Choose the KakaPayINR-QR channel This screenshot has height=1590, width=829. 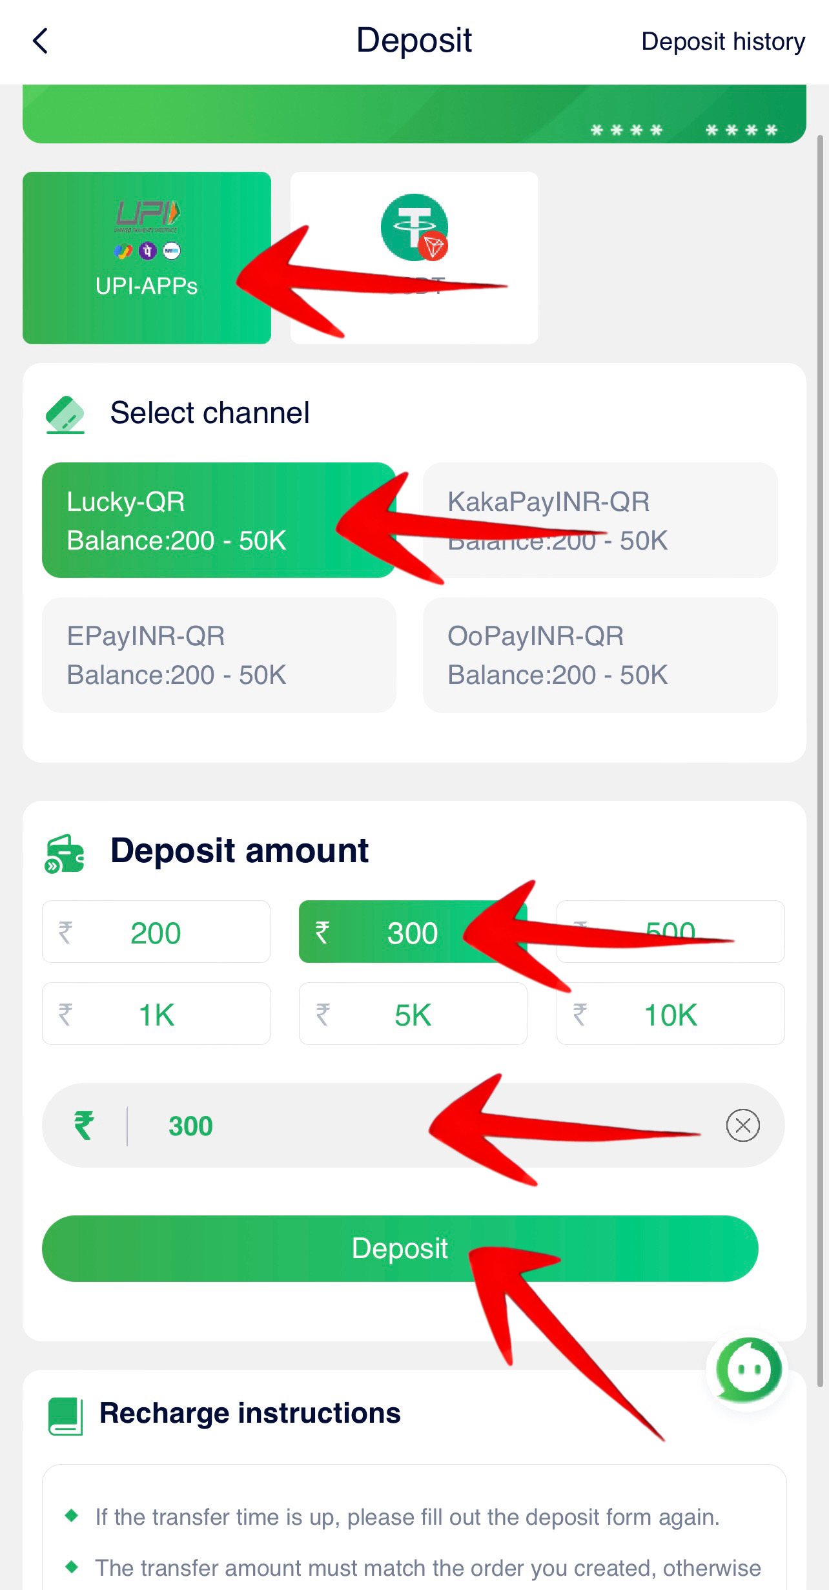pyautogui.click(x=600, y=520)
